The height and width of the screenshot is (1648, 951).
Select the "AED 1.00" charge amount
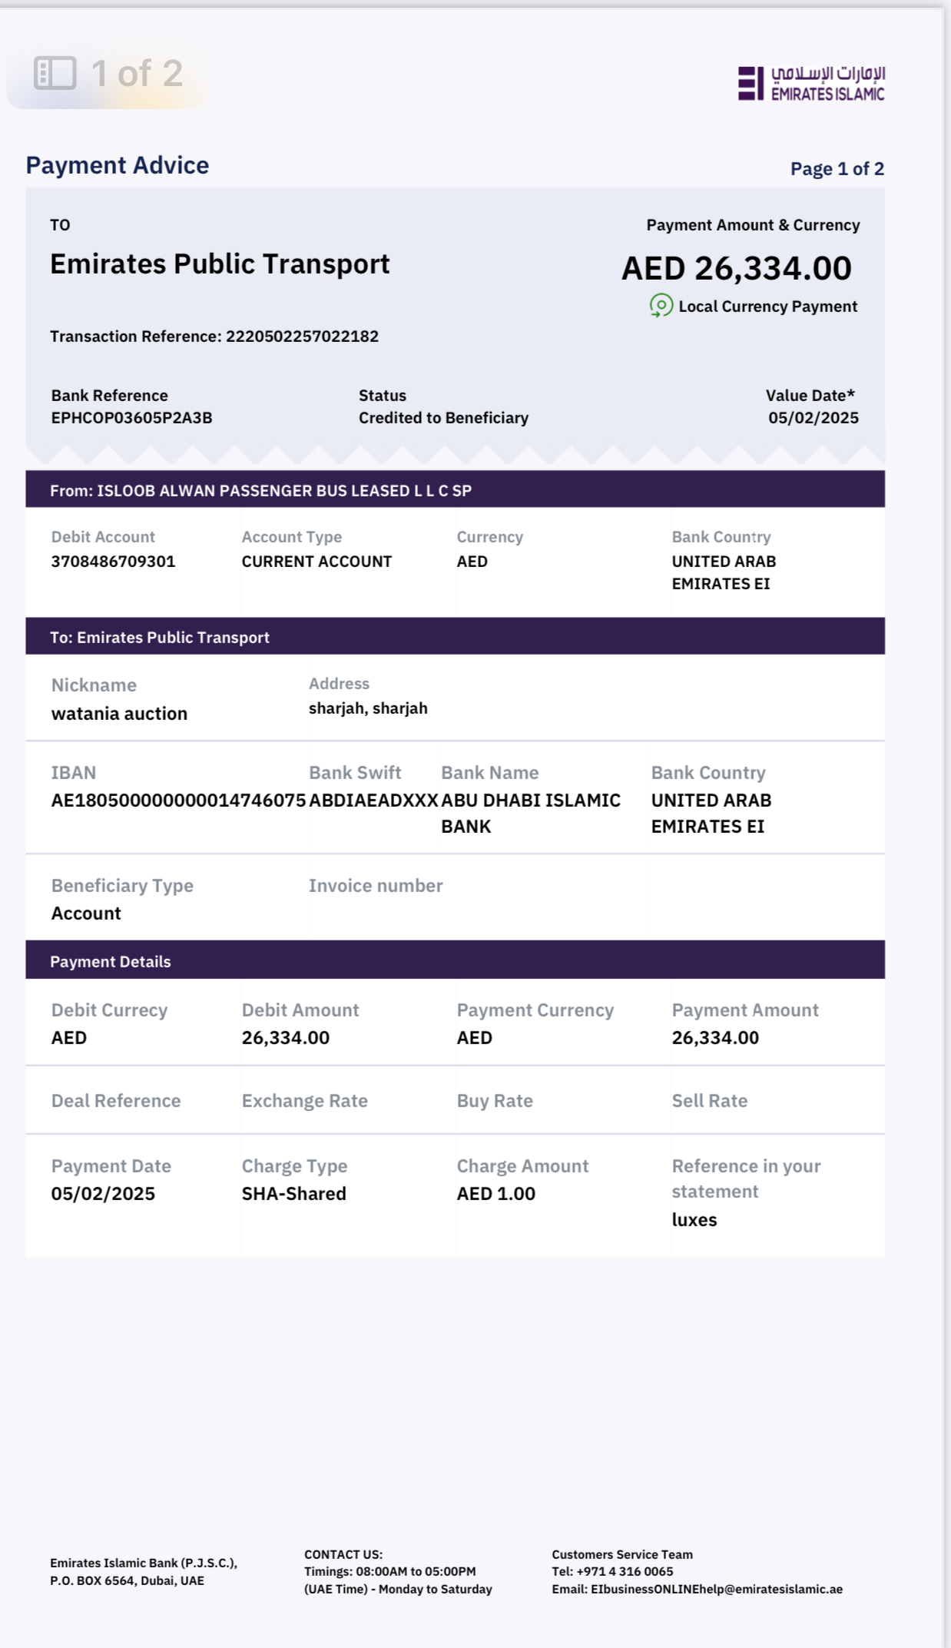496,1194
